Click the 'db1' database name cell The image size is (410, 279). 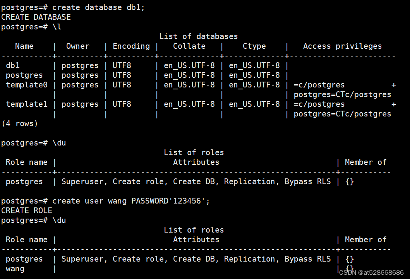13,65
